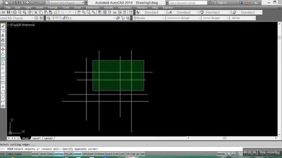Click the Stop recording button
This screenshot has height=158, width=282.
(x=269, y=152)
